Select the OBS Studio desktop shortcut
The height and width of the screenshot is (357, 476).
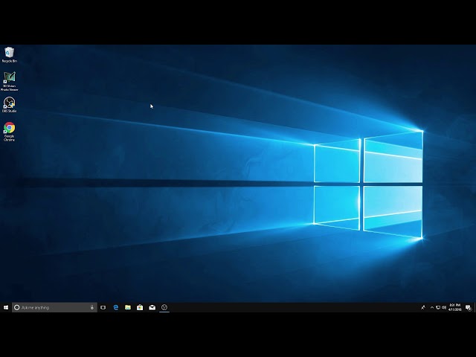[9, 105]
